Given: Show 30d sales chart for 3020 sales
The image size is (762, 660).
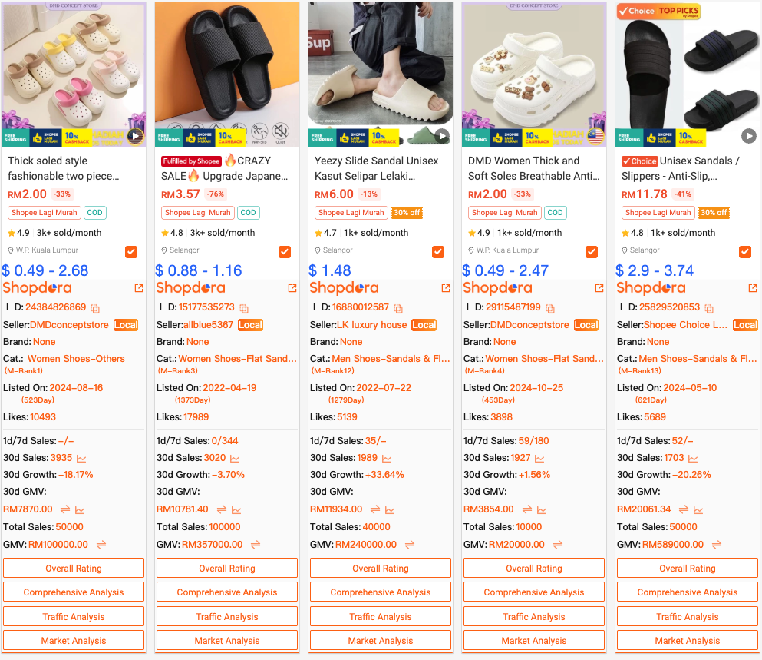Looking at the screenshot, I should (235, 459).
